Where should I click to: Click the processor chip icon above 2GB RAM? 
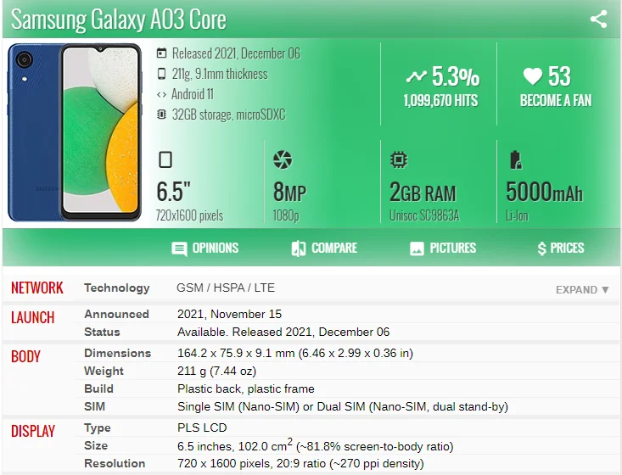click(399, 159)
